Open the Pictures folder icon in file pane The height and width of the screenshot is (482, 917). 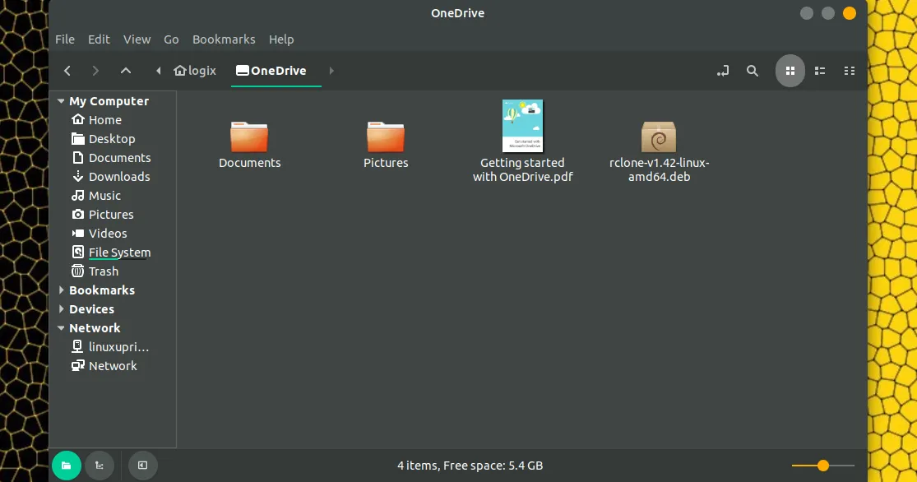click(386, 137)
